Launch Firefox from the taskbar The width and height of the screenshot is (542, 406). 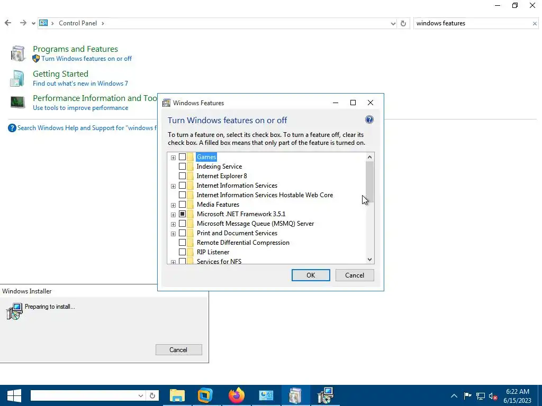coord(237,395)
